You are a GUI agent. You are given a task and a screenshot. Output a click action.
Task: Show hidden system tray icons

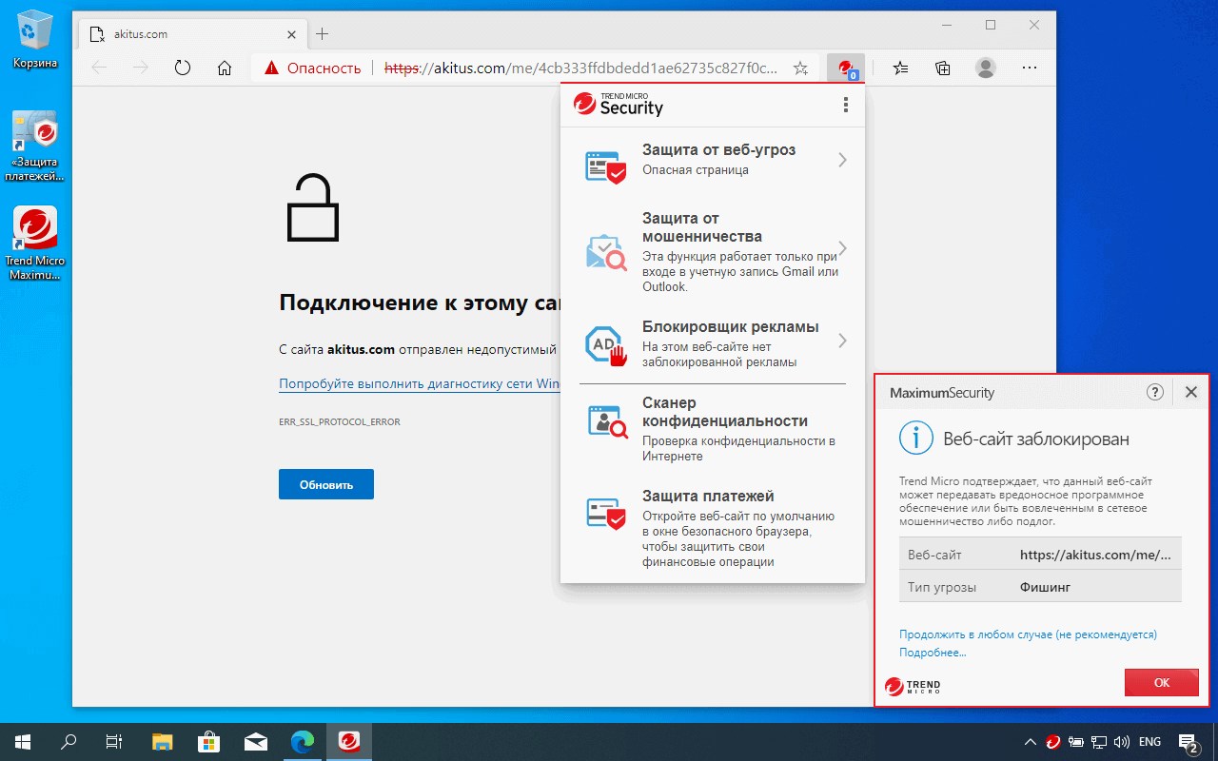coord(1031,741)
